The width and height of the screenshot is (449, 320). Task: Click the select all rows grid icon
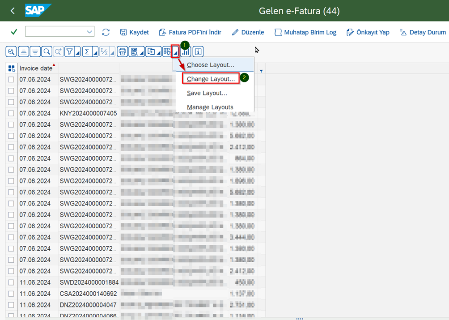pyautogui.click(x=12, y=68)
